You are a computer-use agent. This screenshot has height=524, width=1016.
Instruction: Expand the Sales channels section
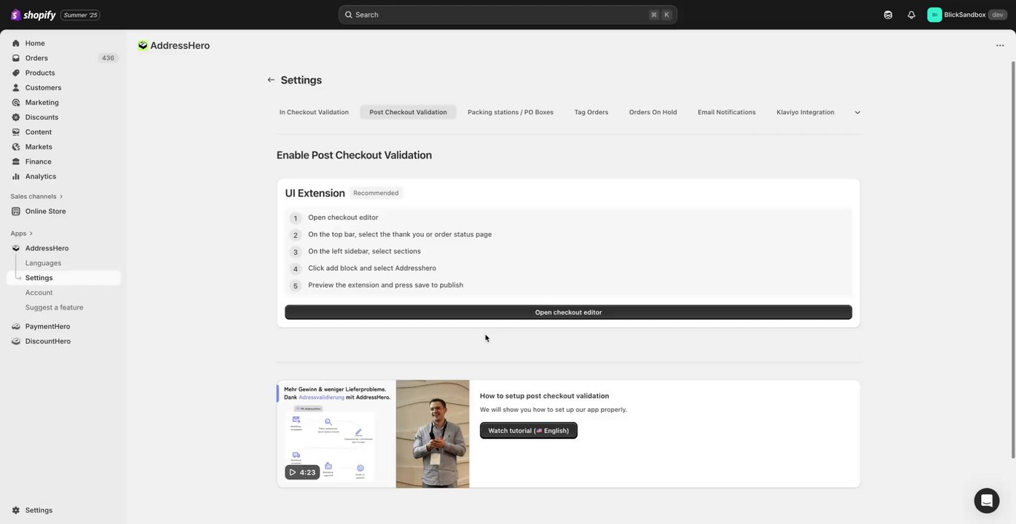(61, 196)
